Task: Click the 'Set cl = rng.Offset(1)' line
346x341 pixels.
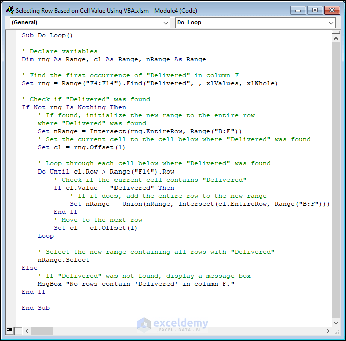Action: (81, 147)
